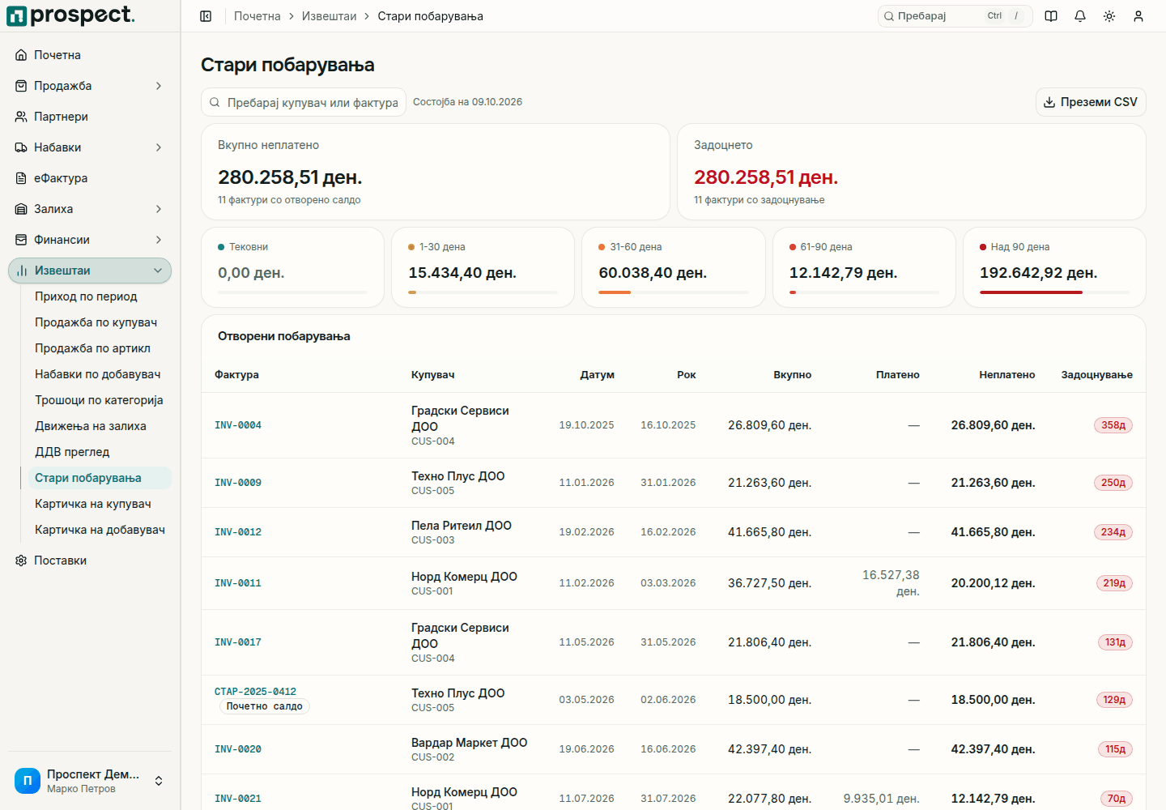Open the Приход по период report
Image resolution: width=1166 pixels, height=810 pixels.
[x=86, y=296]
